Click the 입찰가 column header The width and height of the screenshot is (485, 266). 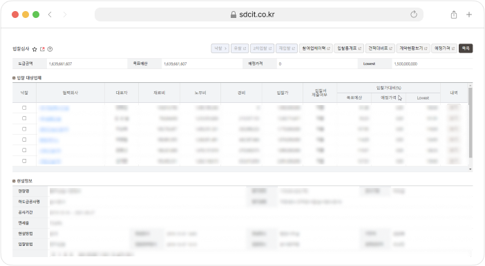283,93
